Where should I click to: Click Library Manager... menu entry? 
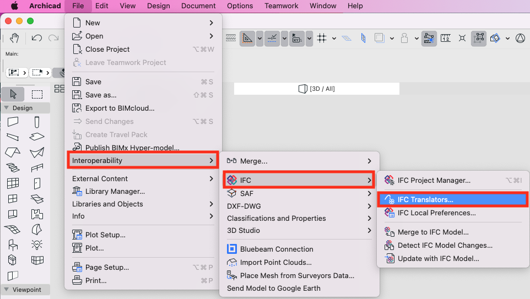coord(115,191)
